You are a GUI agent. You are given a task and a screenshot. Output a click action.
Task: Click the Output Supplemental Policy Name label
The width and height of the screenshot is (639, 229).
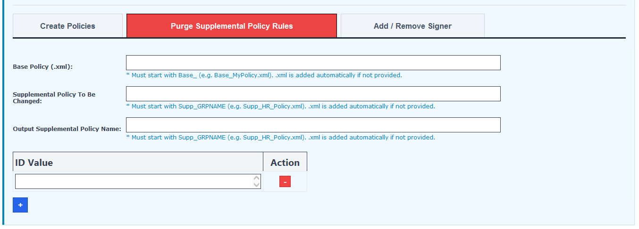(67, 129)
